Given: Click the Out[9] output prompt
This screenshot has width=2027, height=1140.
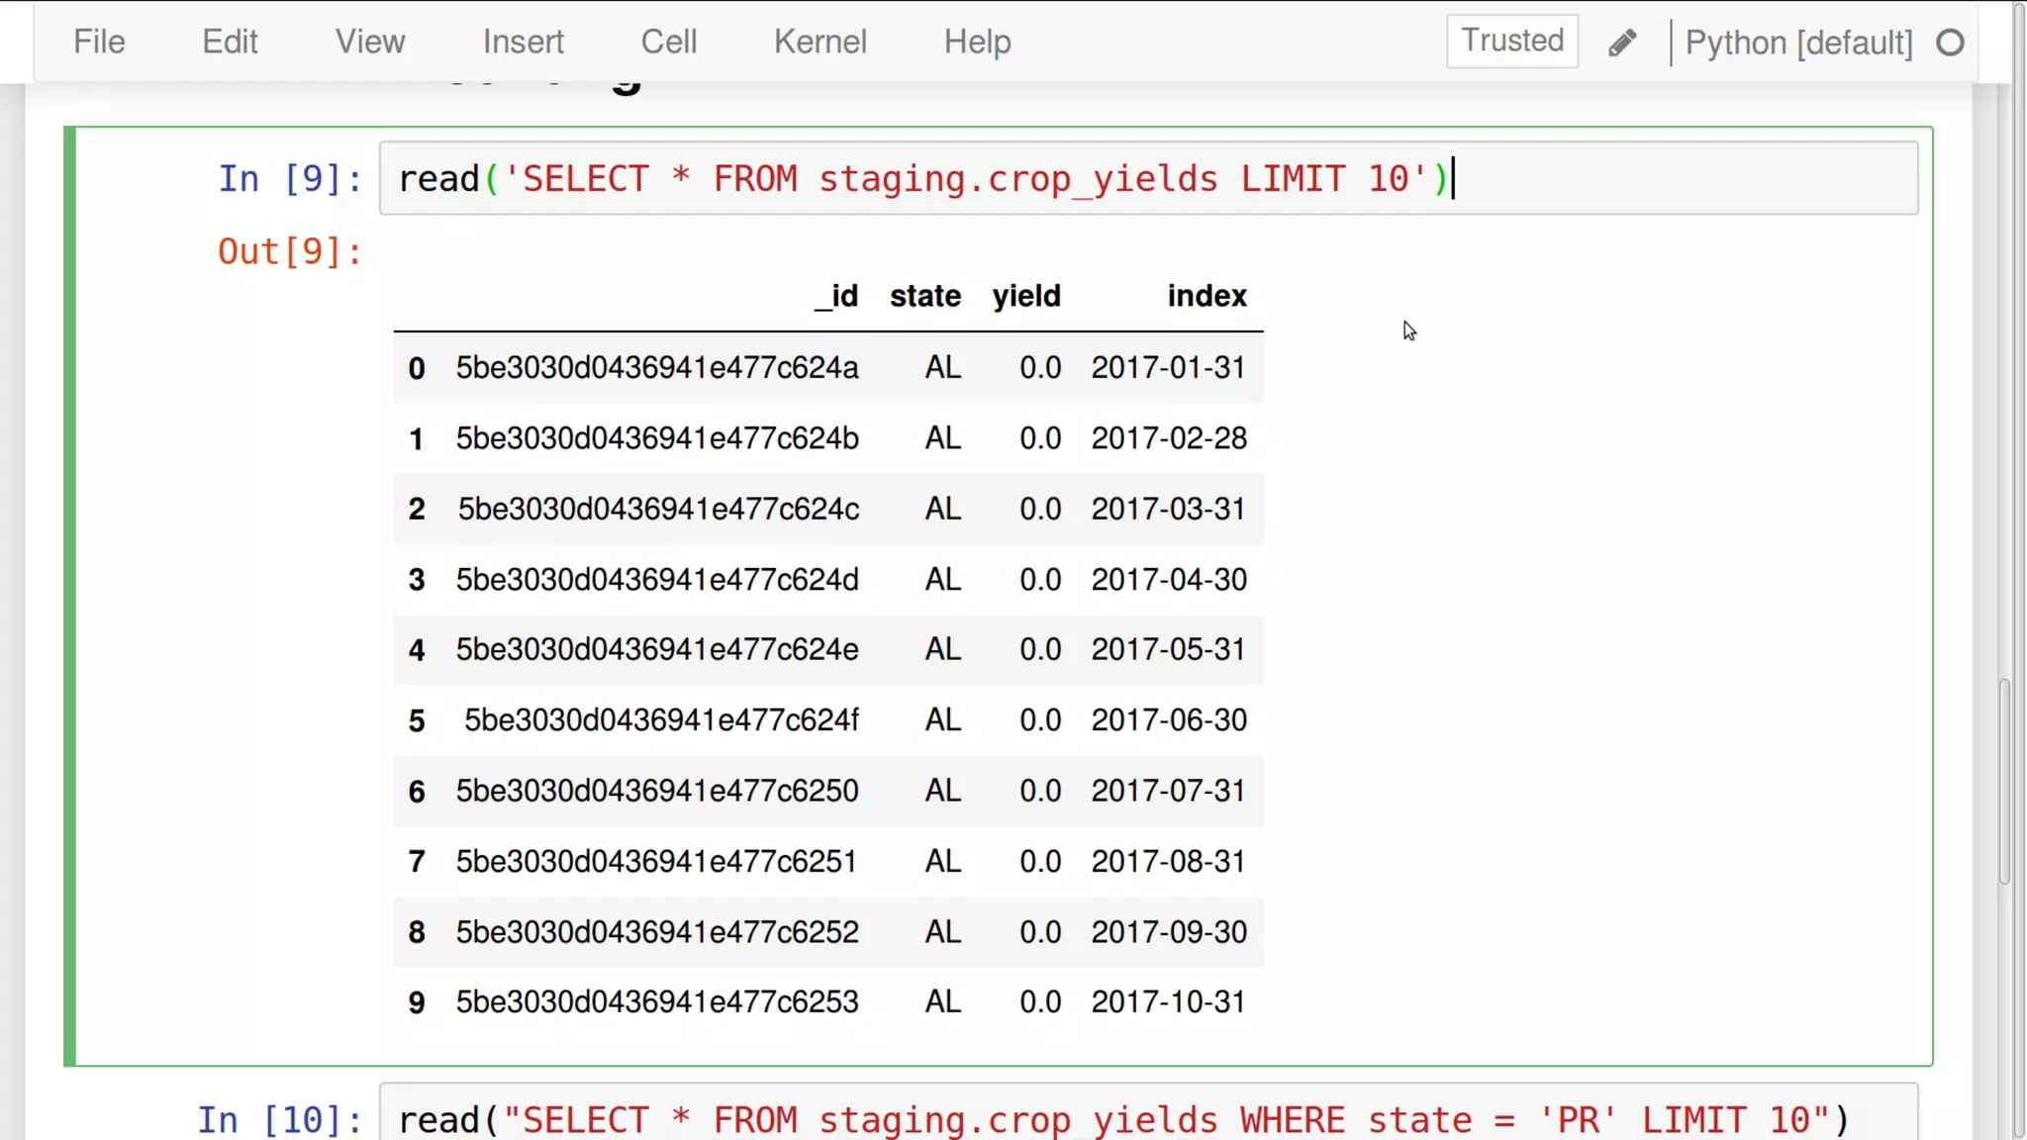Looking at the screenshot, I should point(289,251).
